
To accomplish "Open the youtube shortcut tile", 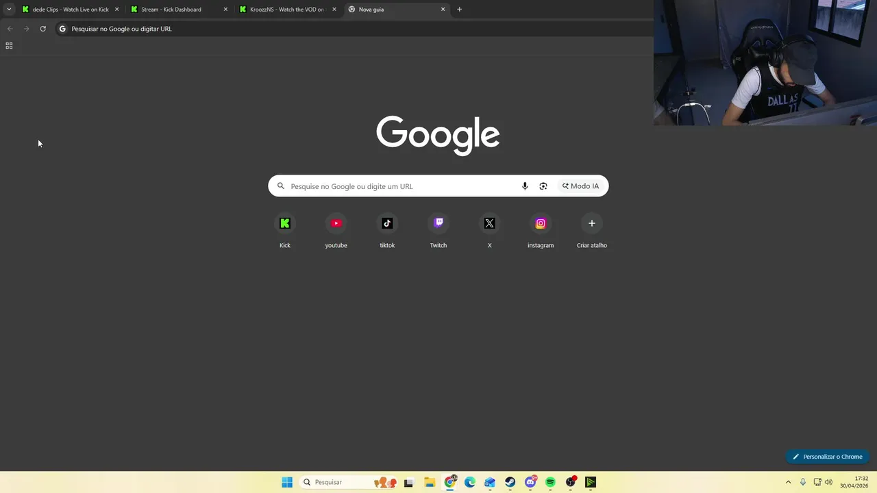I will [336, 231].
